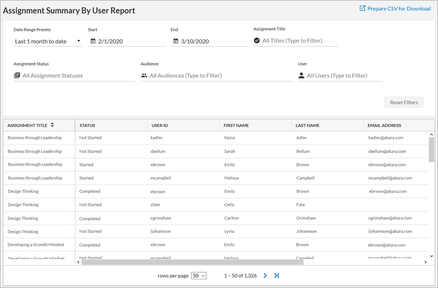Click first name Lyvia

(229, 231)
